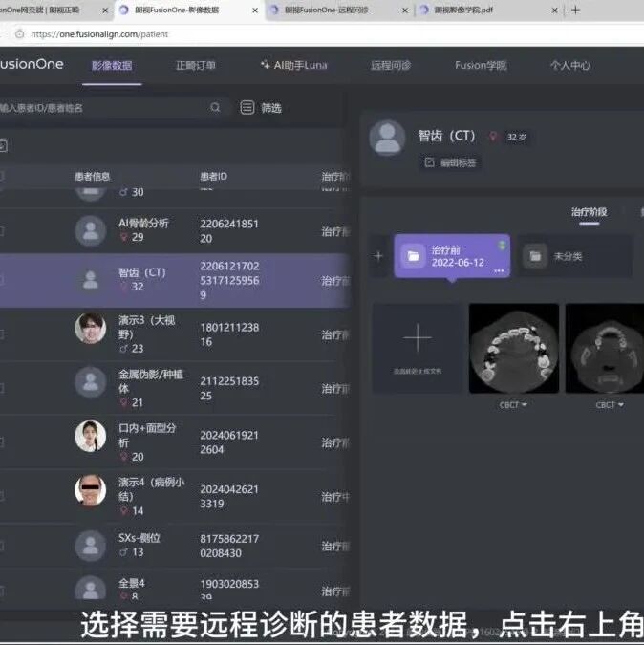Click the folder icon on 治疗前 card
Screen dimensions: 644x645
coord(413,256)
